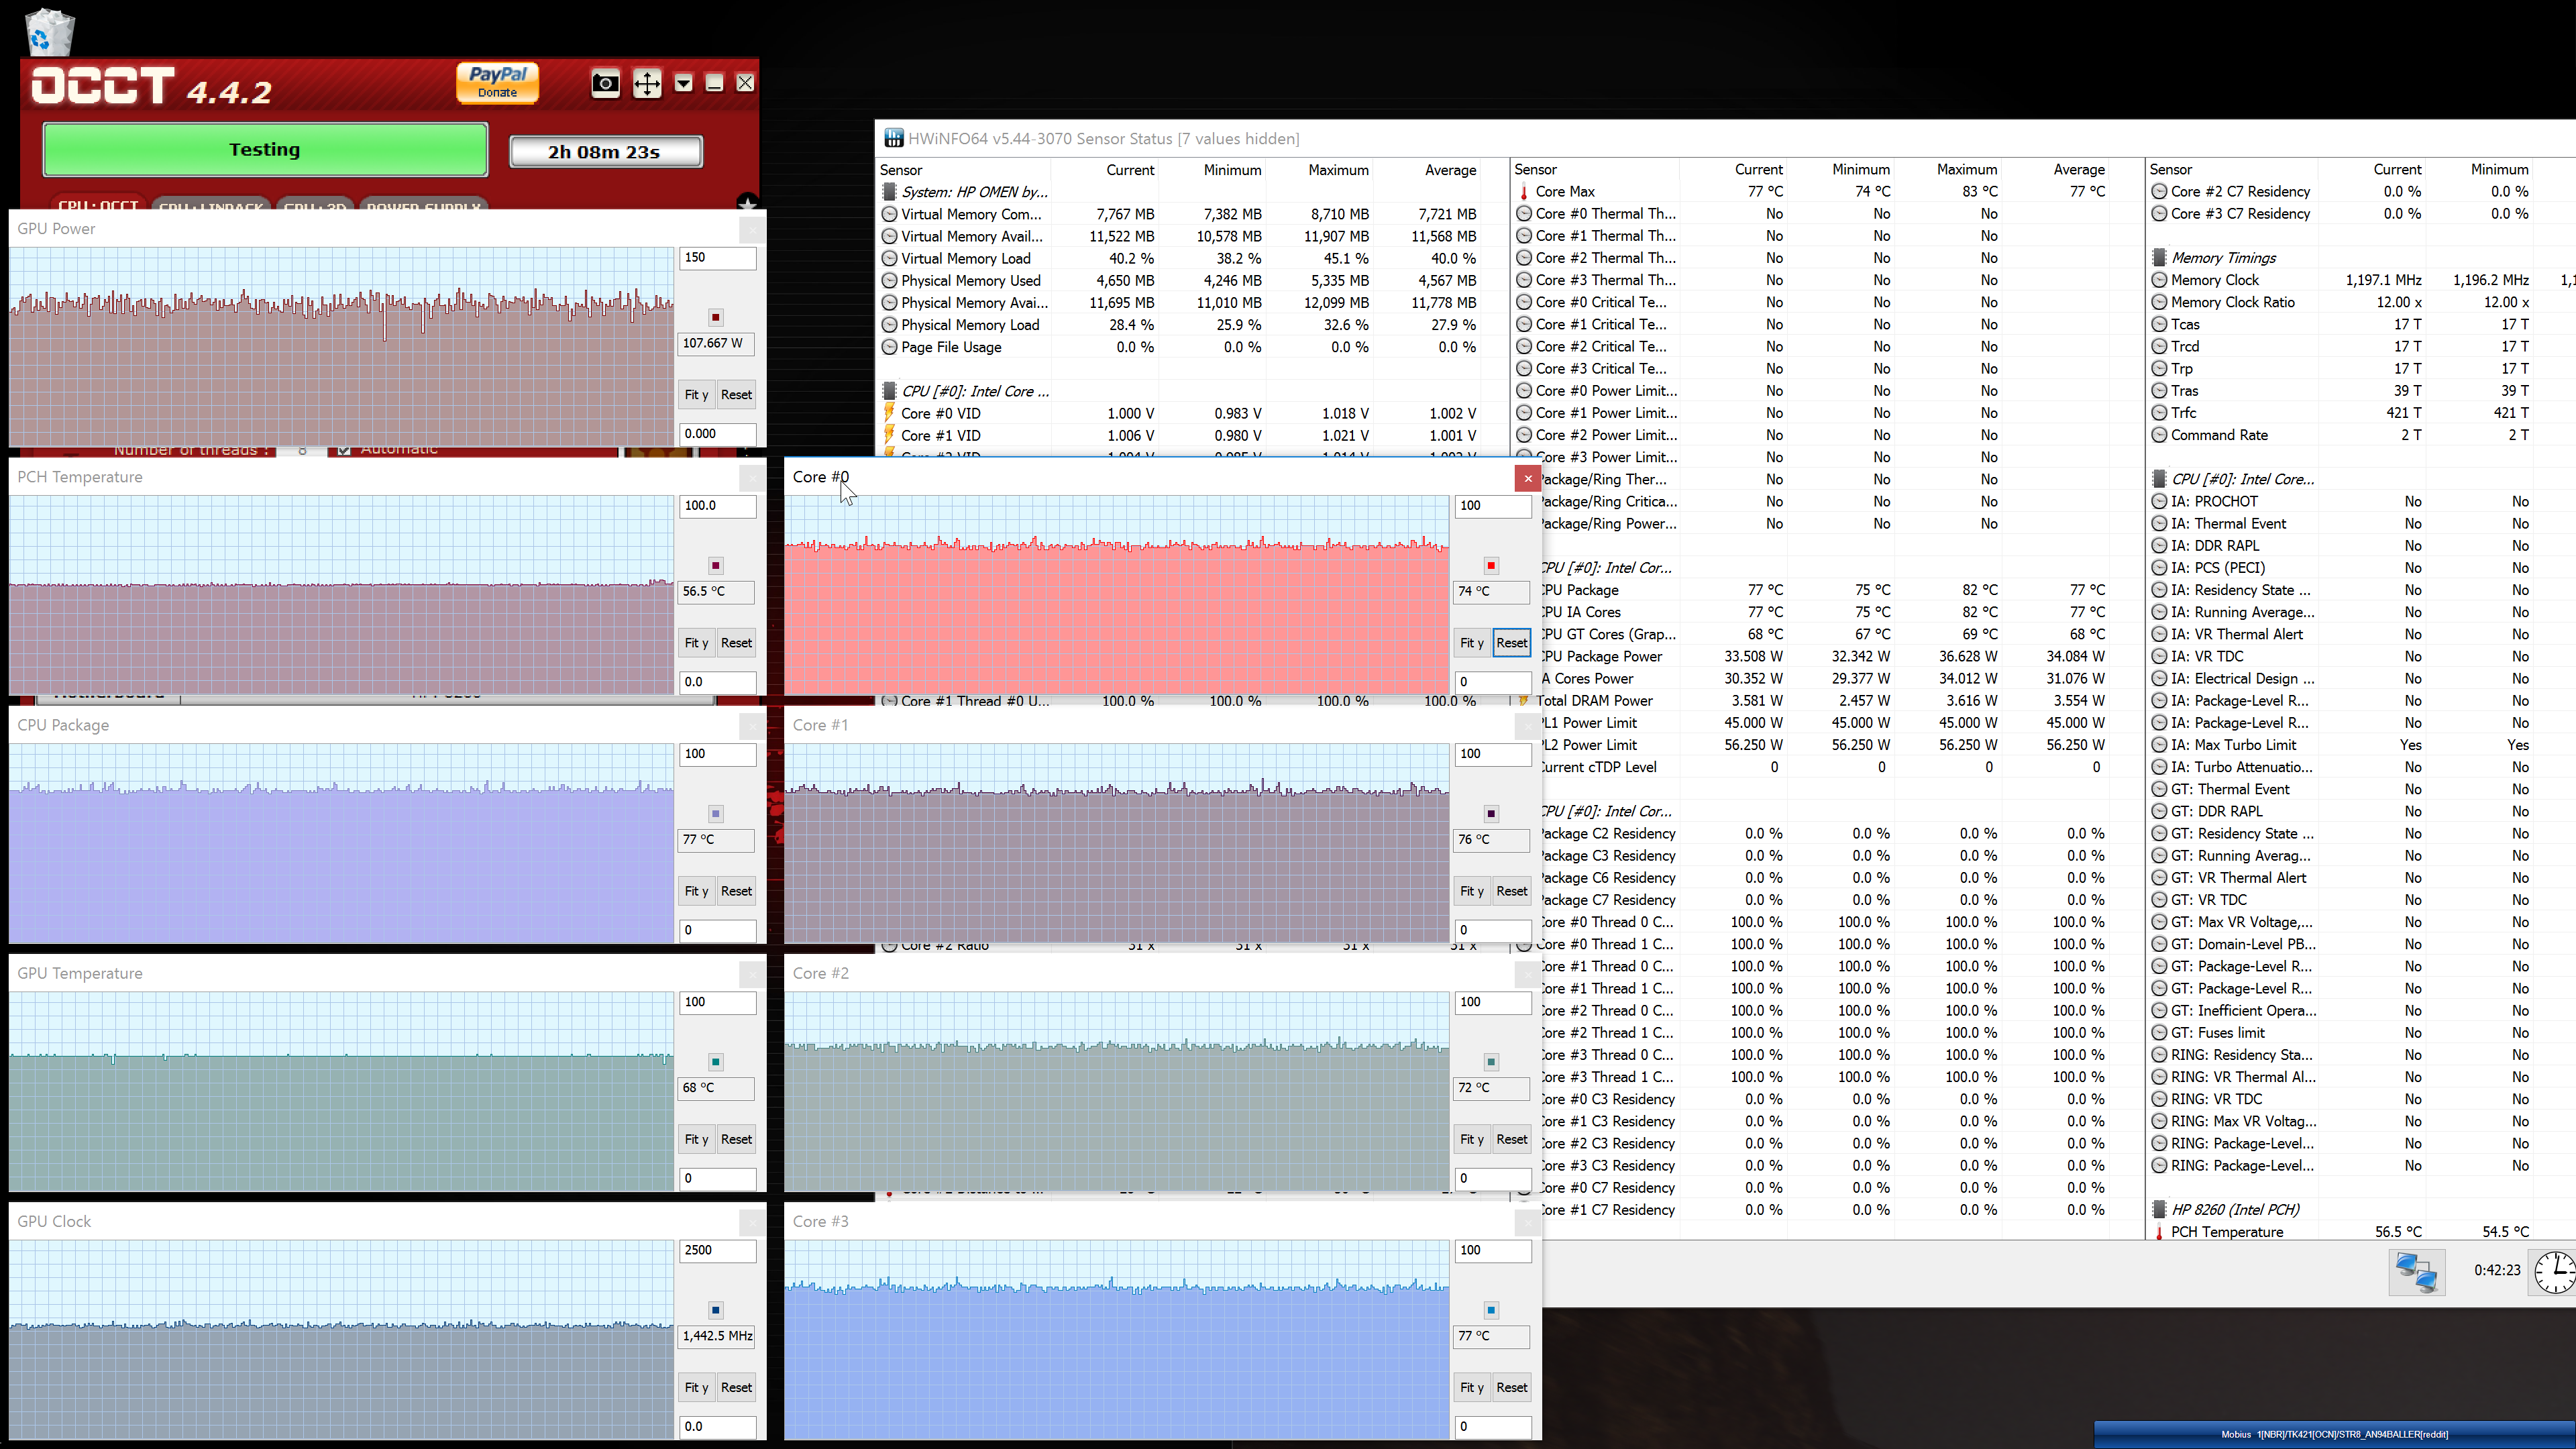Click Reset in the Core #0 graph
The height and width of the screenshot is (1449, 2576).
click(x=1511, y=642)
